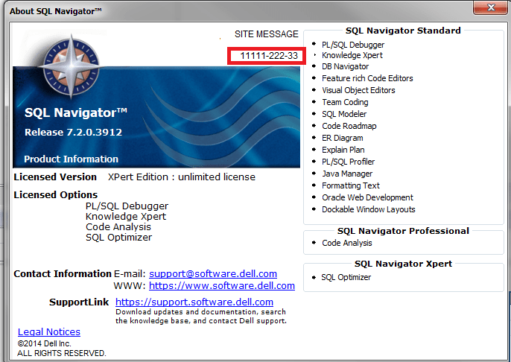Click Feature rich Code Editors entry
This screenshot has height=362, width=511.
pos(367,78)
